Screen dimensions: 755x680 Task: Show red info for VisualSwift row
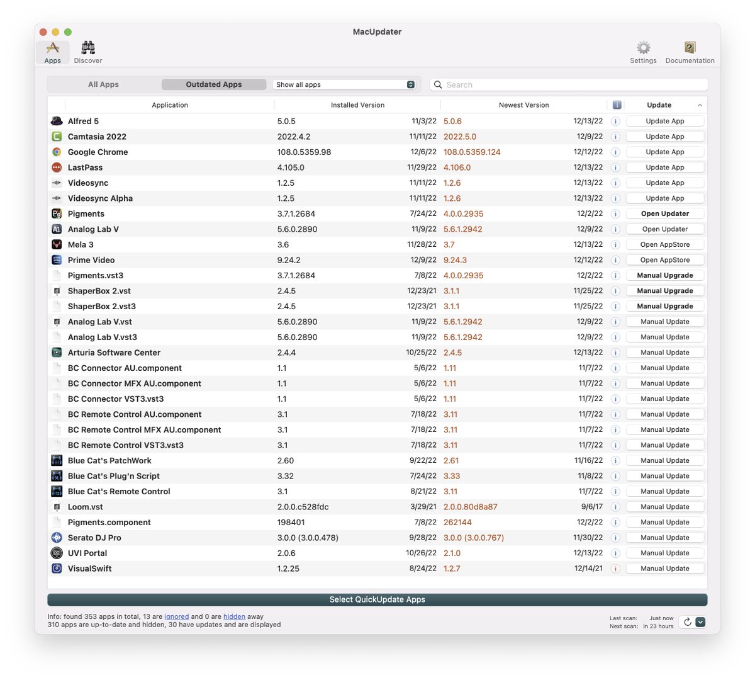click(615, 569)
